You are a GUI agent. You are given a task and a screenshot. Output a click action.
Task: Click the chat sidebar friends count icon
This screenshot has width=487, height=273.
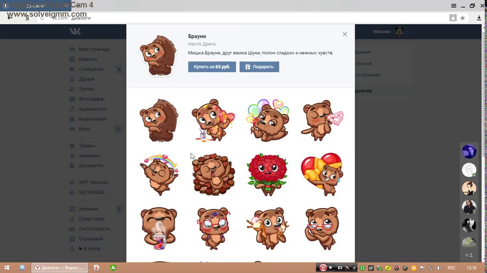coord(469,255)
